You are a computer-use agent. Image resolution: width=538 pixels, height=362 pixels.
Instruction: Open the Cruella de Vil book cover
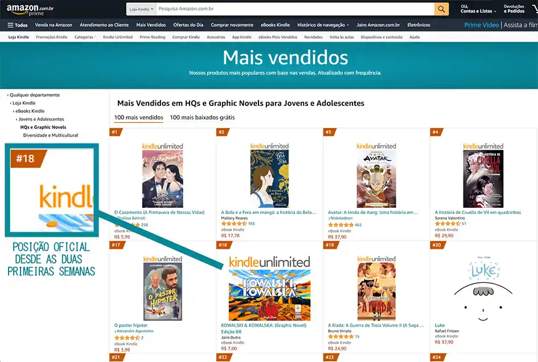(x=483, y=179)
